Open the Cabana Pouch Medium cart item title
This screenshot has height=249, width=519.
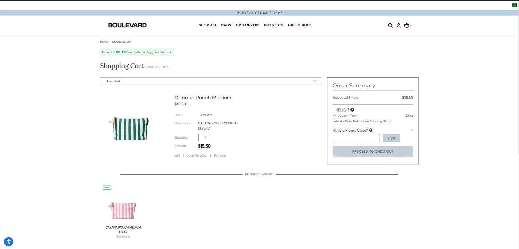(x=203, y=98)
